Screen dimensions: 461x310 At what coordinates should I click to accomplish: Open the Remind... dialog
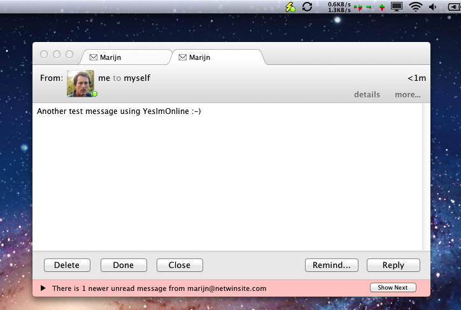[332, 265]
